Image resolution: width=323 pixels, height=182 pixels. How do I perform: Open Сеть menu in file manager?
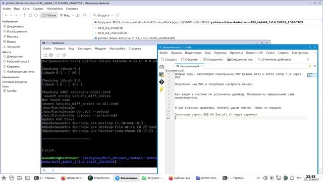[26, 9]
